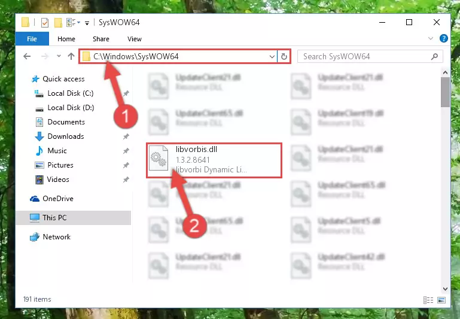Switch to large thumbnails view in status bar
Image resolution: width=460 pixels, height=319 pixels.
coord(441,300)
